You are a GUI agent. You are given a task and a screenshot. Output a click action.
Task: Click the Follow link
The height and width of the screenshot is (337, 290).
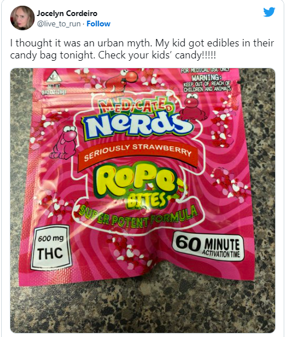[98, 23]
